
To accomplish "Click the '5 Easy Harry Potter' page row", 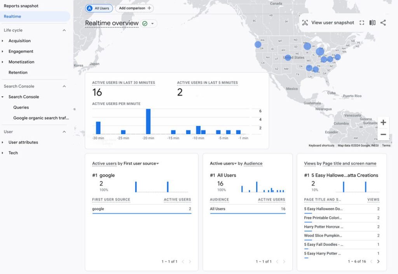I will coord(342,253).
